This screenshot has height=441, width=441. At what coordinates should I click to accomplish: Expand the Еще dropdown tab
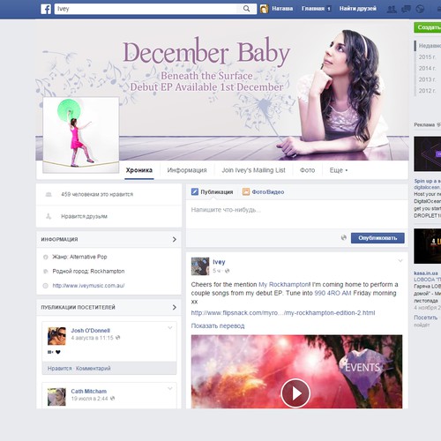tap(339, 170)
